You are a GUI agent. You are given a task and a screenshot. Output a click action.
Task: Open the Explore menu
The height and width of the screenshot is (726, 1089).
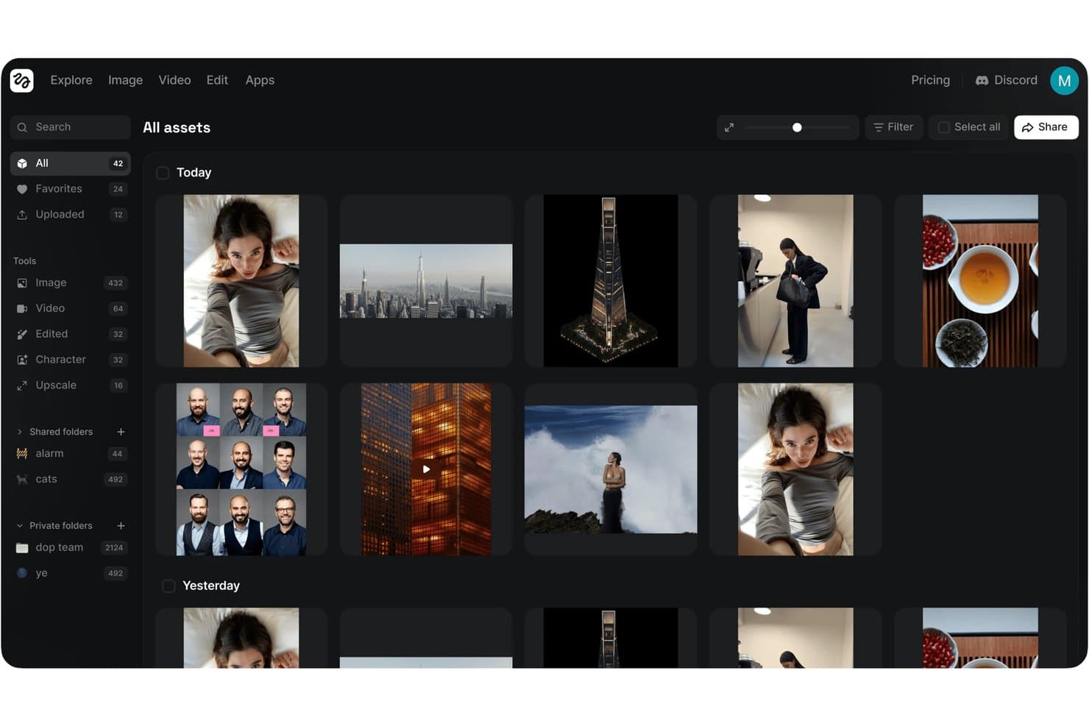click(x=71, y=80)
